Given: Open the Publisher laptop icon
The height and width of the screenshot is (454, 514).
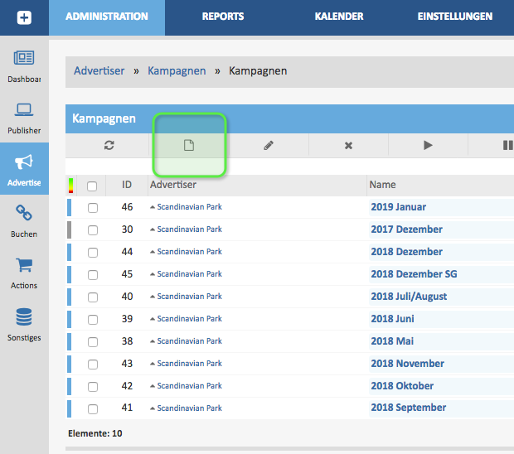Looking at the screenshot, I should 24,110.
